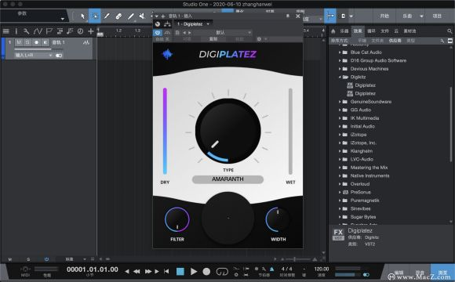Click the browser wrench settings icon

pos(442,41)
